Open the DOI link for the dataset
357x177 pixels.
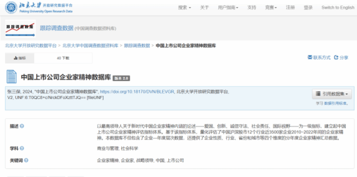click(137, 92)
